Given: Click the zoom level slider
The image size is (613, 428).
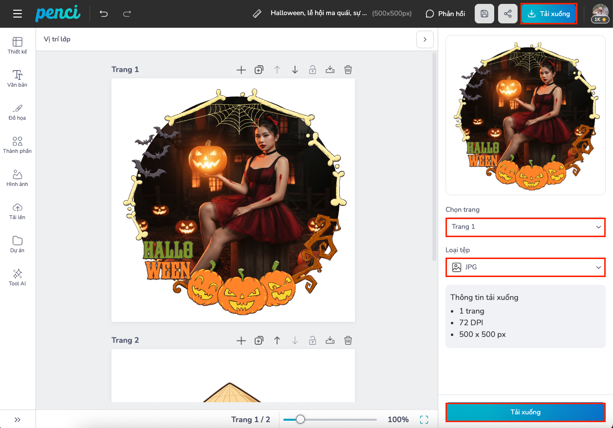Looking at the screenshot, I should click(330, 419).
